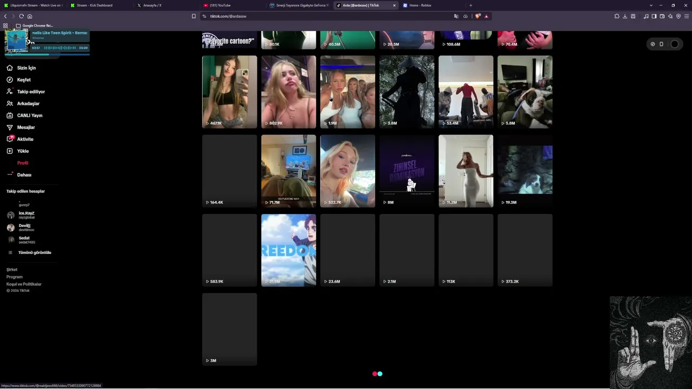Viewport: 692px width, 389px height.
Task: Click the translate page icon in address bar
Action: tap(456, 16)
